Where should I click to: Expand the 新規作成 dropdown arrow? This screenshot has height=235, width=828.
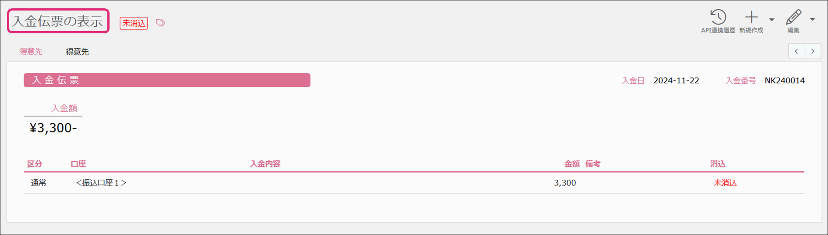click(x=771, y=20)
